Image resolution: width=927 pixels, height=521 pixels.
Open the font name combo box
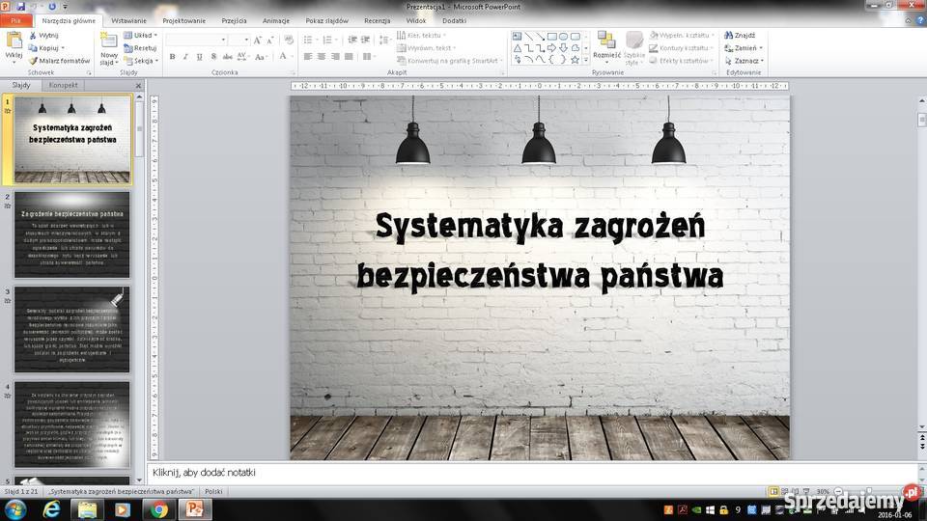[x=195, y=40]
